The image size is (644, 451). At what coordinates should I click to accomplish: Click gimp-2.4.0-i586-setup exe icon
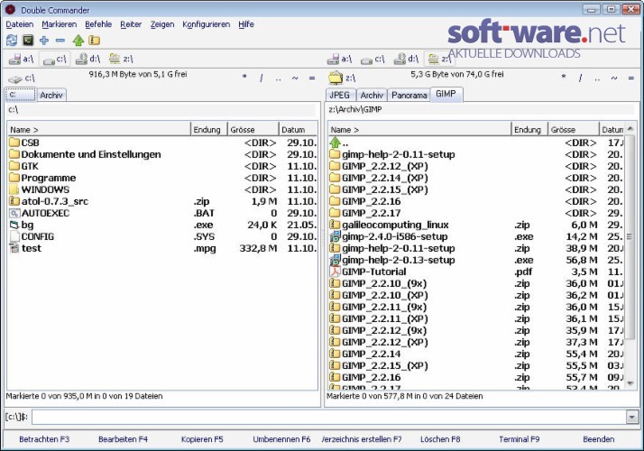click(336, 236)
